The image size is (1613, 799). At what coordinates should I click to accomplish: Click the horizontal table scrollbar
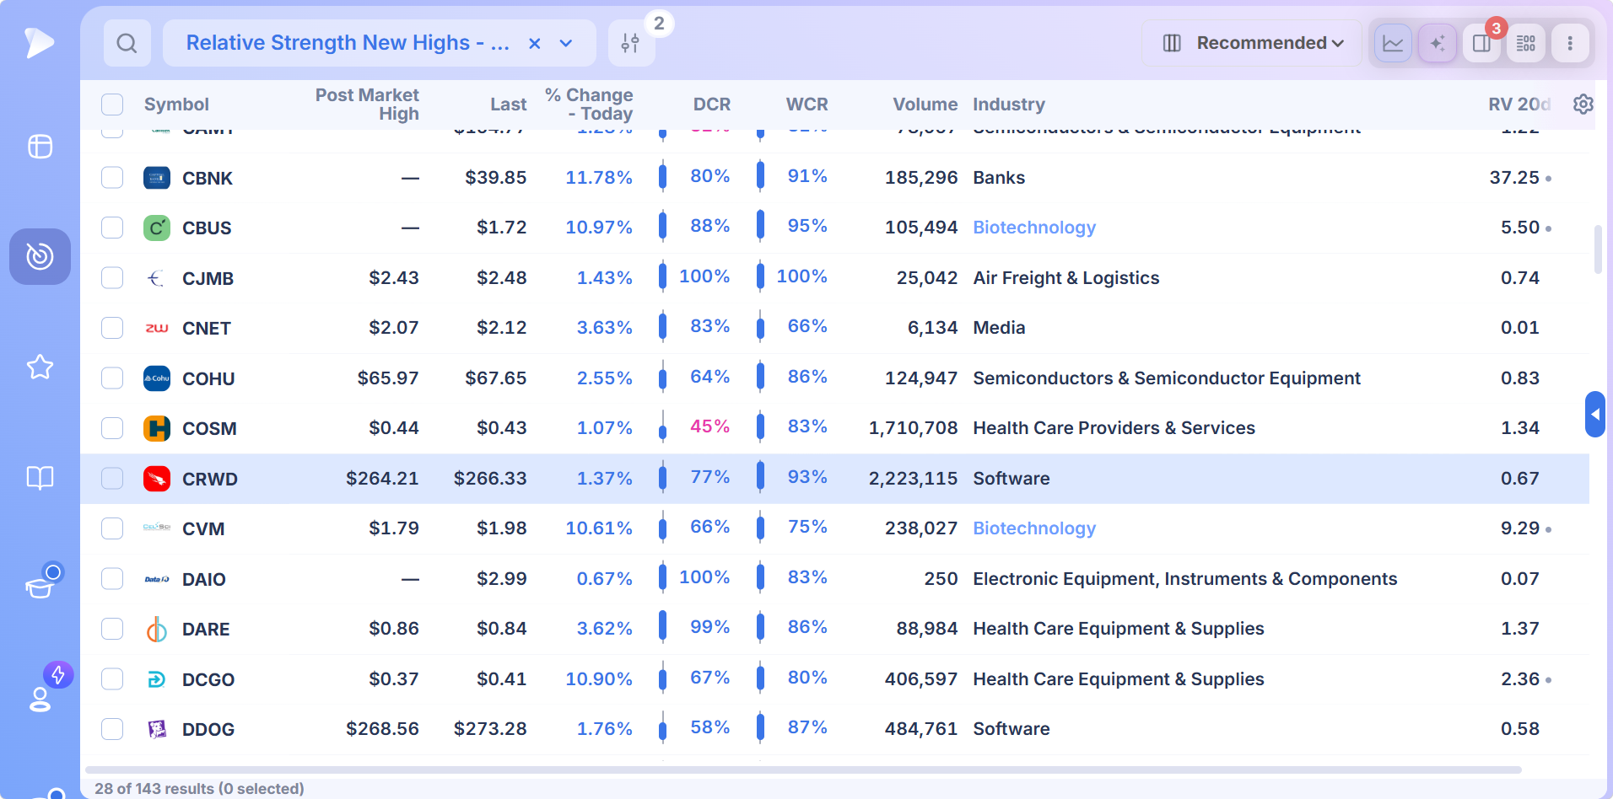(803, 770)
